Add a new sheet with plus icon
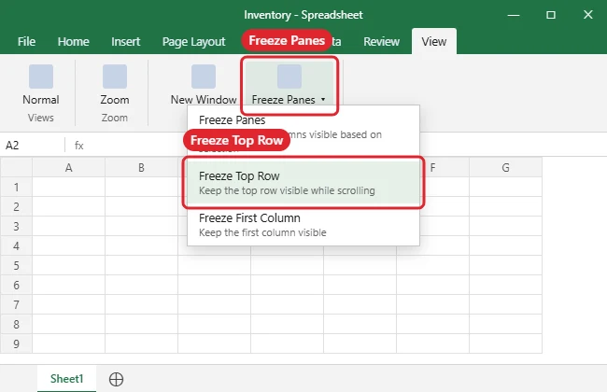The width and height of the screenshot is (607, 392). pyautogui.click(x=116, y=379)
